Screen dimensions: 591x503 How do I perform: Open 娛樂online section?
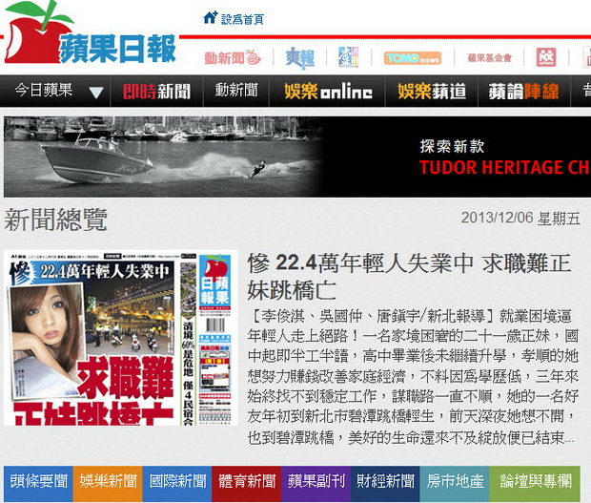click(328, 92)
